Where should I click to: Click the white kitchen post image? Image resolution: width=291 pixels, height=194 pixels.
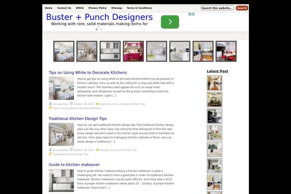pyautogui.click(x=61, y=88)
